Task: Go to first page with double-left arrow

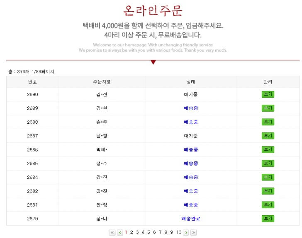Action: coord(112,233)
